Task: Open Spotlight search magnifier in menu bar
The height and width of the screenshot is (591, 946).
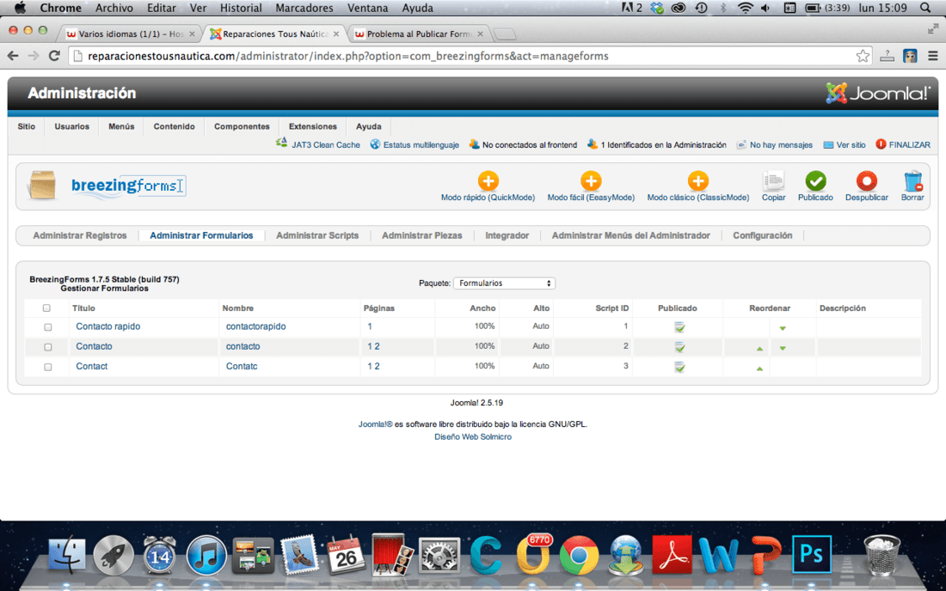Action: click(925, 8)
